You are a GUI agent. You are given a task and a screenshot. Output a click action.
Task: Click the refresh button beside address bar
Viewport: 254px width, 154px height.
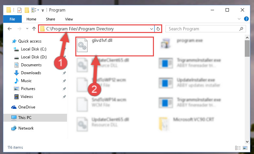tap(158, 29)
